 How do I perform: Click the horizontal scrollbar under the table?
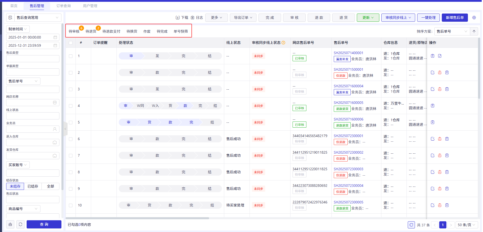coord(137,218)
